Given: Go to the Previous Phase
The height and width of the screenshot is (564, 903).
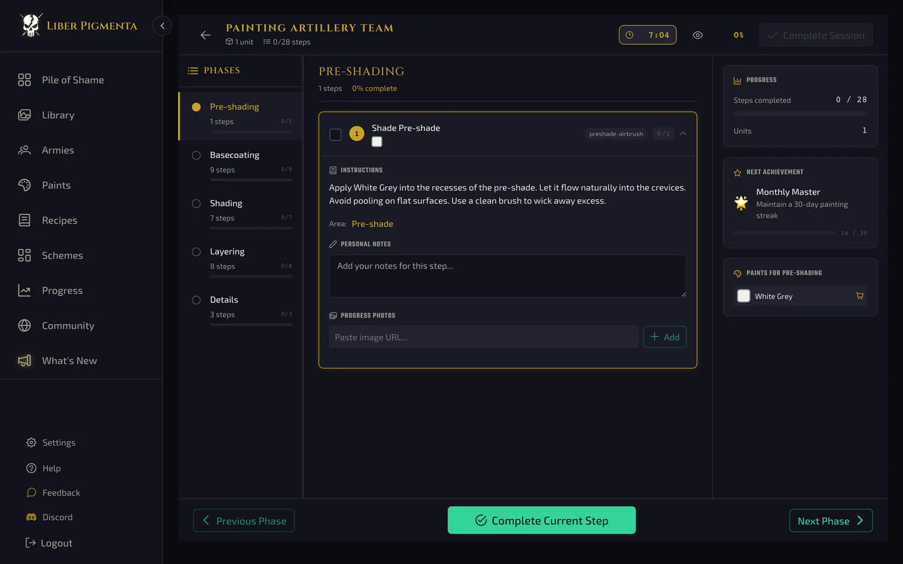Looking at the screenshot, I should [244, 521].
